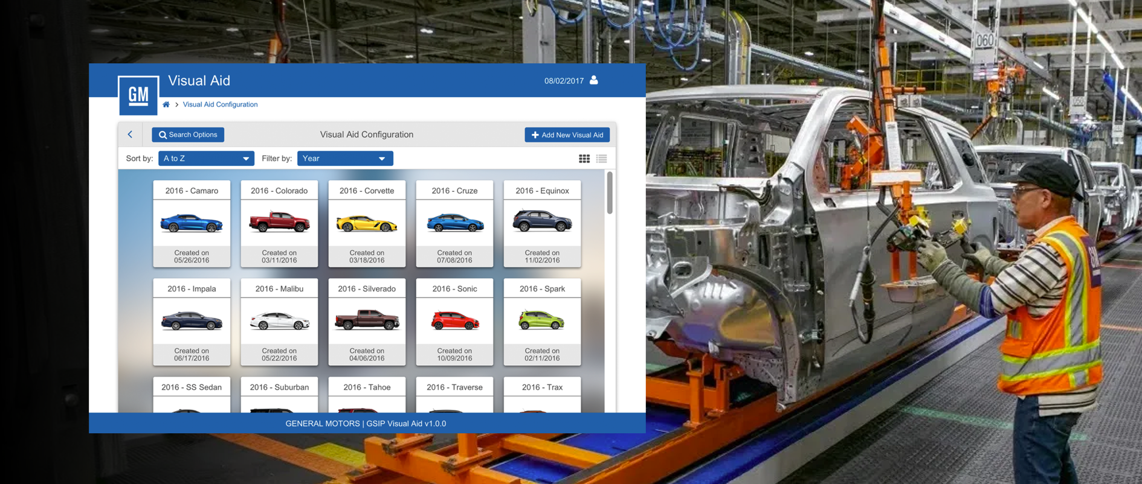Open the 2016 Camaro card
1142x484 pixels.
(192, 224)
